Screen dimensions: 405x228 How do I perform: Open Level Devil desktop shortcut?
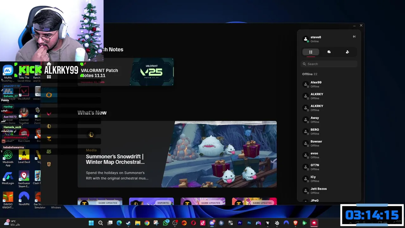[x=24, y=157]
